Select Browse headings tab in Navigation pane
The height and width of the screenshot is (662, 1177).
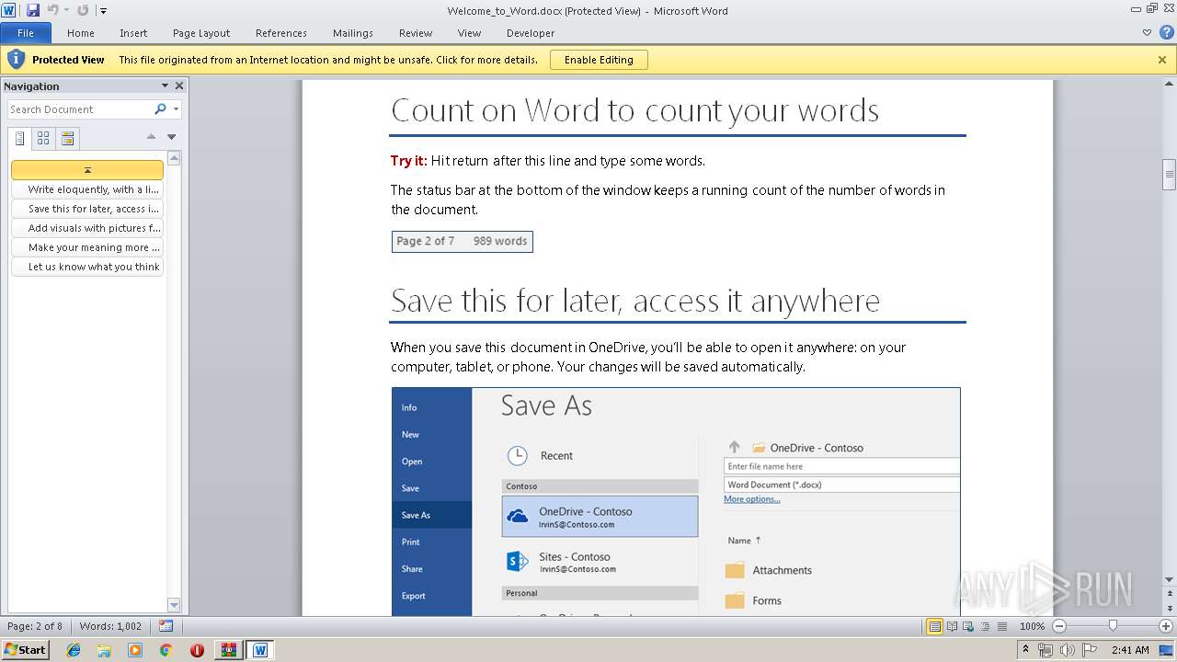point(20,139)
